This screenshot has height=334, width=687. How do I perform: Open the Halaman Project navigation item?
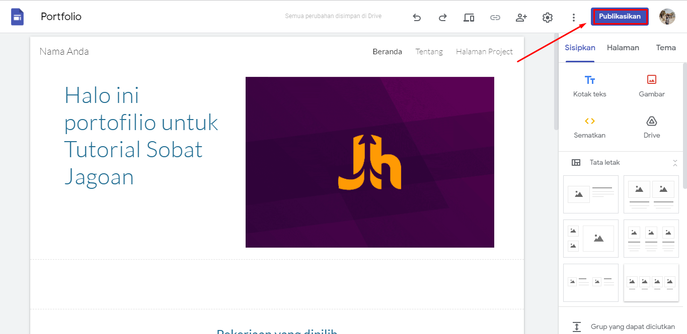click(484, 51)
